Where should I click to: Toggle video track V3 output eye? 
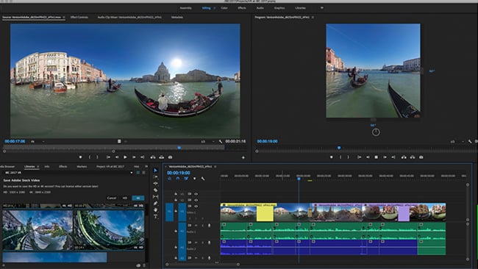click(x=196, y=194)
